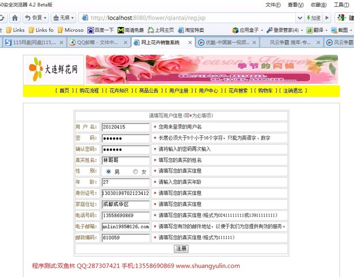Image resolution: width=354 pixels, height=277 pixels.
Task: Expand the 翻译 dropdown arrow
Action: pyautogui.click(x=326, y=30)
